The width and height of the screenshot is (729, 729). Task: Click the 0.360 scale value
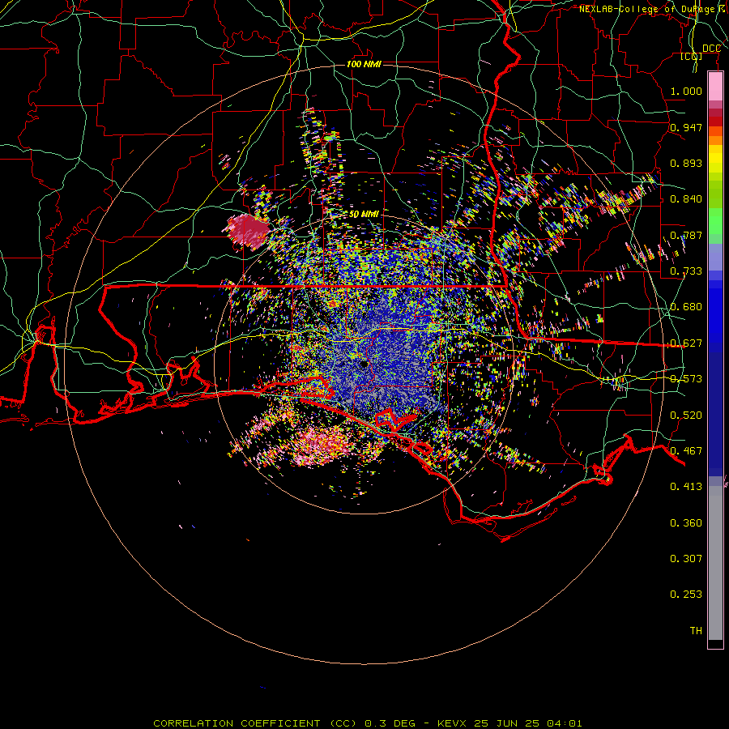click(686, 523)
